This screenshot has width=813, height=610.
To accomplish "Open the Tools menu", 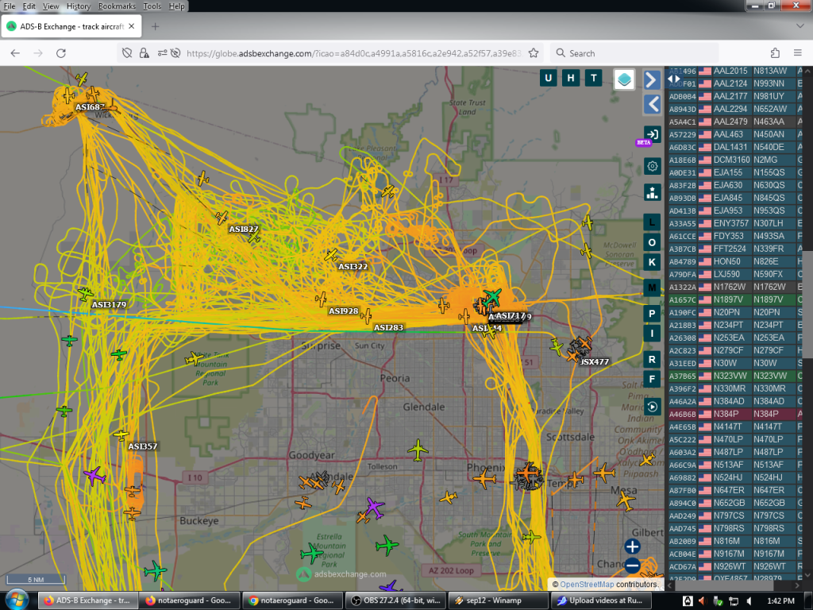I will point(152,6).
